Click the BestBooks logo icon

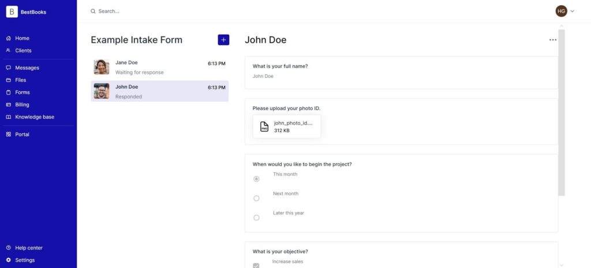[12, 12]
